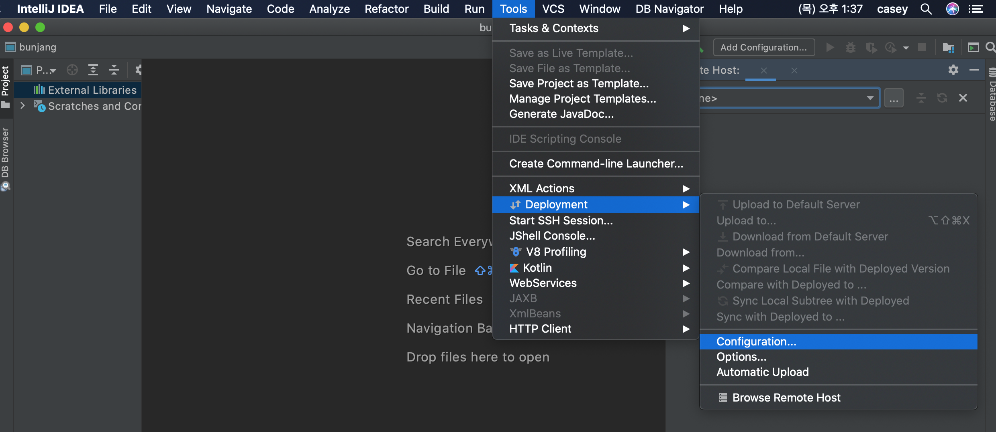Expand Tasks & Contexts submenu
The image size is (996, 432).
[596, 28]
